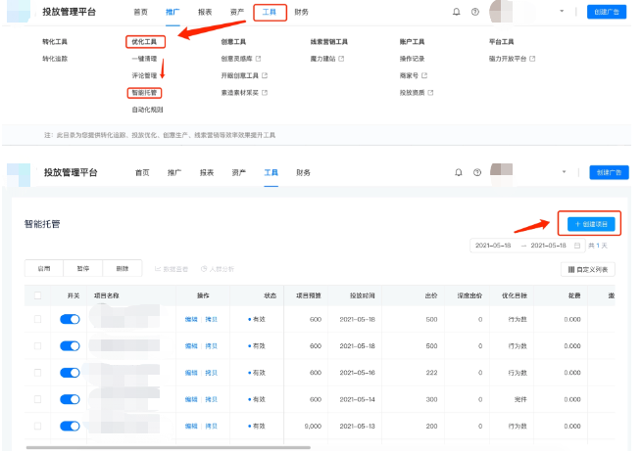Expand the account dropdown arrow in lower header
The image size is (642, 452).
point(564,171)
